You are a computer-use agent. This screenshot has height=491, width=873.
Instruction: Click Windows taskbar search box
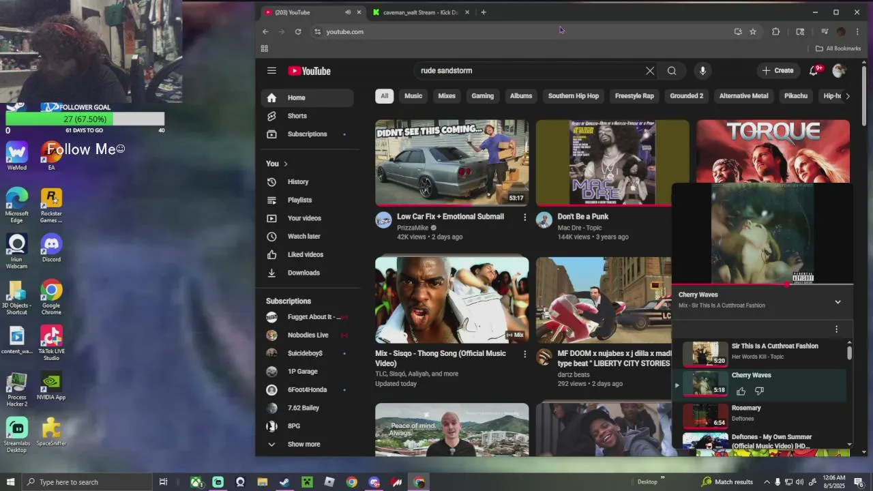tap(86, 482)
